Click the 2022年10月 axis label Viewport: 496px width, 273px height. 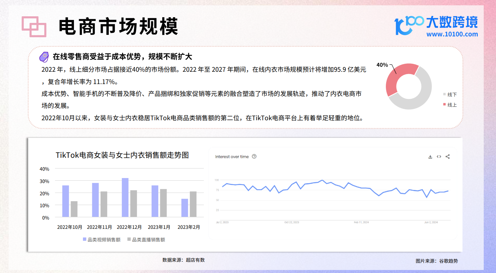pyautogui.click(x=70, y=227)
